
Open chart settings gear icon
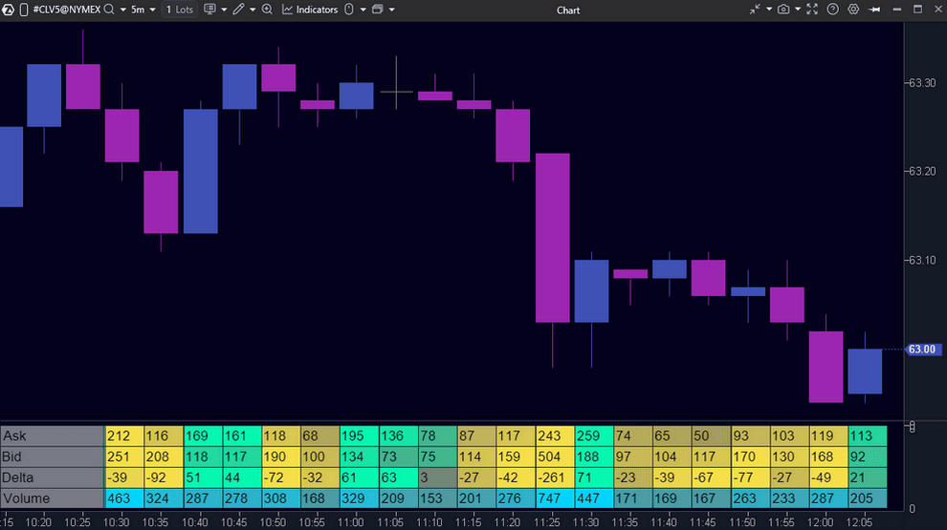(x=853, y=10)
